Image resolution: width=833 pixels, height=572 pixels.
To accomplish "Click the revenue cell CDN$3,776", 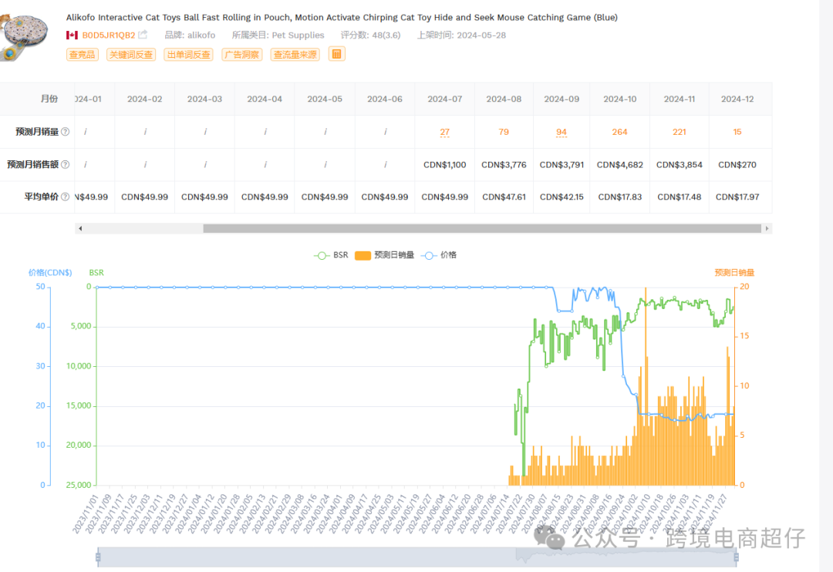I will coord(504,165).
